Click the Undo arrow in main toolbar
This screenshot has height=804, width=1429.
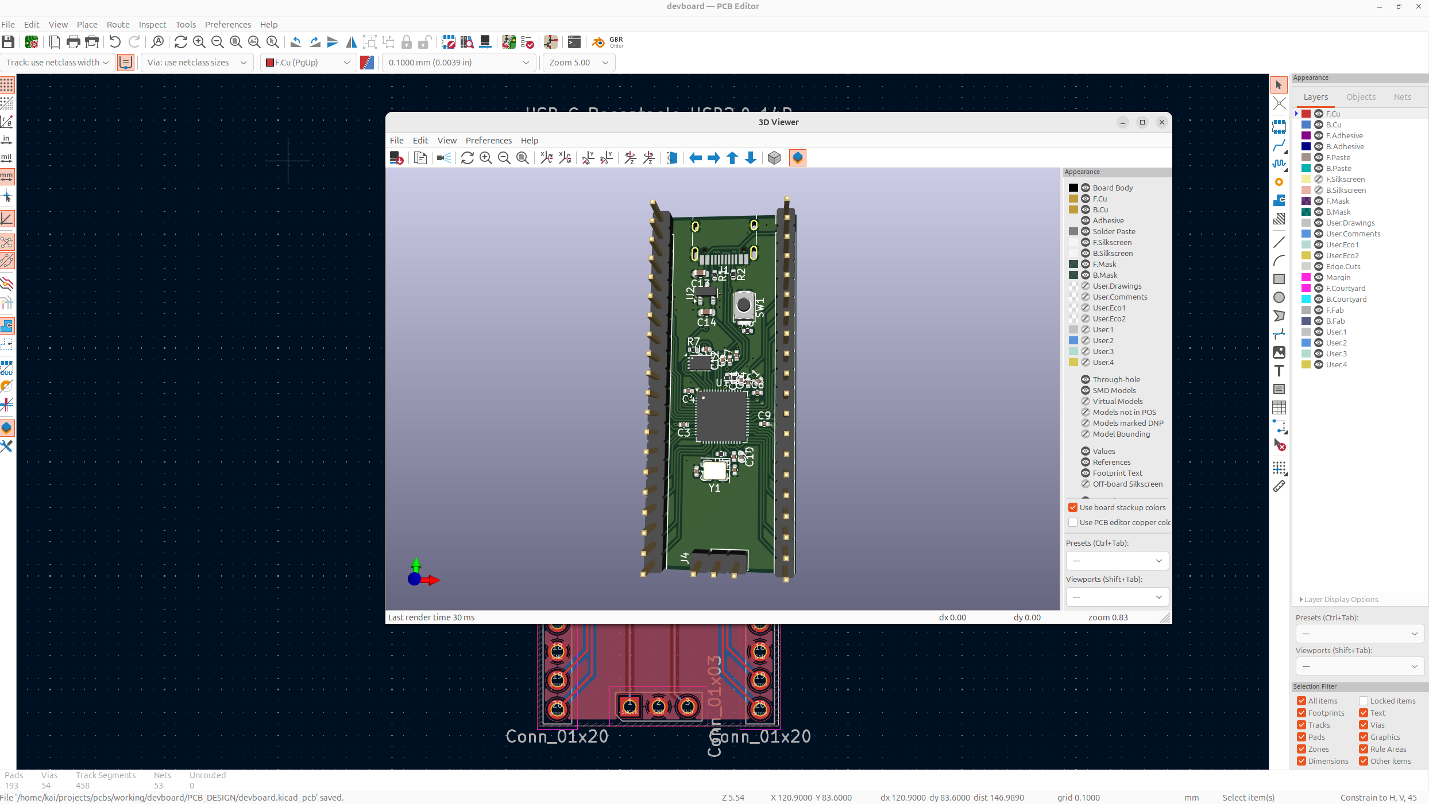115,42
